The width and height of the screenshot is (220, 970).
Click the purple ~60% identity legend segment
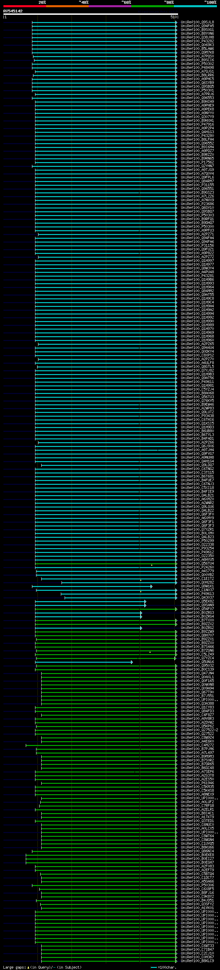pos(110,6)
